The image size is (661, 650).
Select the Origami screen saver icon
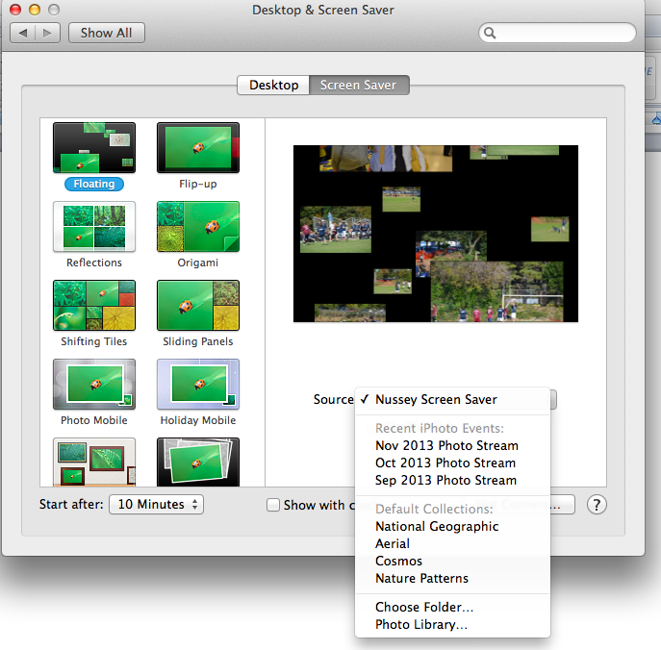tap(198, 226)
